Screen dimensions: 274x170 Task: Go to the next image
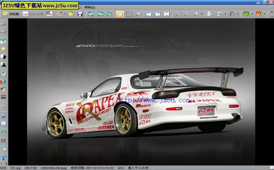[x=100, y=14]
